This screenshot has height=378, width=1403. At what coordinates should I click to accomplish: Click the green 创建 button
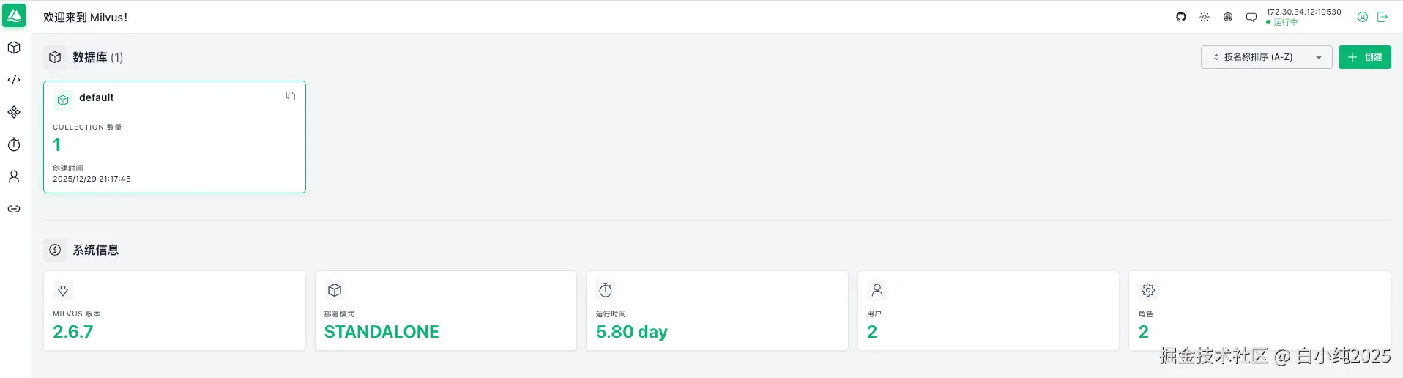tap(1364, 57)
